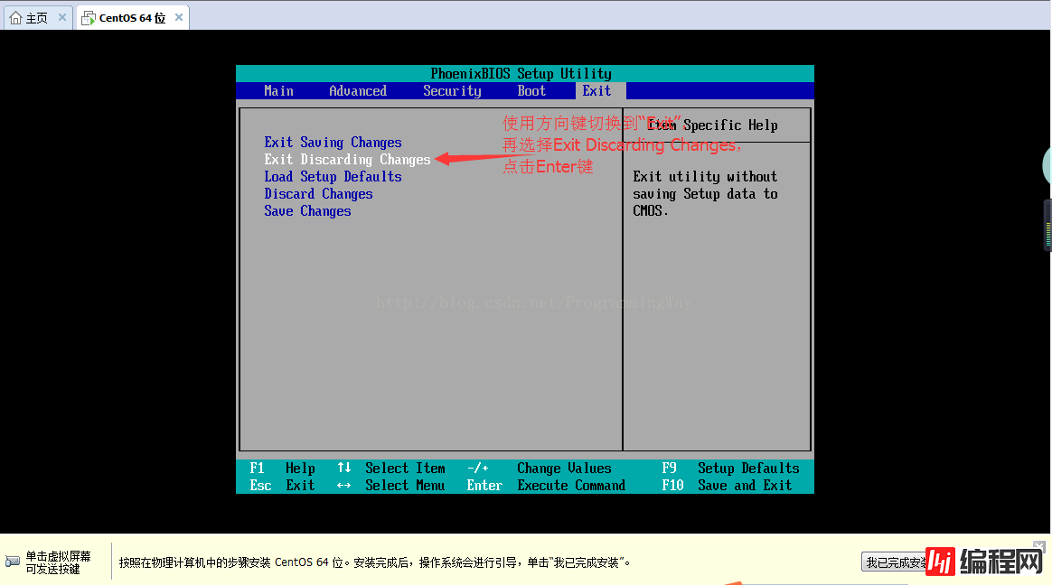Open the Main menu in BIOS
The width and height of the screenshot is (1052, 585).
point(278,91)
